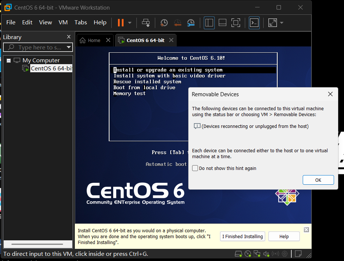Open the View menu
This screenshot has width=344, height=261.
pyautogui.click(x=45, y=22)
